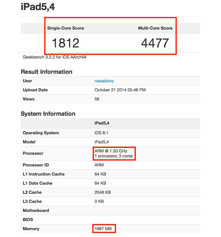Click the Model row label

click(29, 142)
